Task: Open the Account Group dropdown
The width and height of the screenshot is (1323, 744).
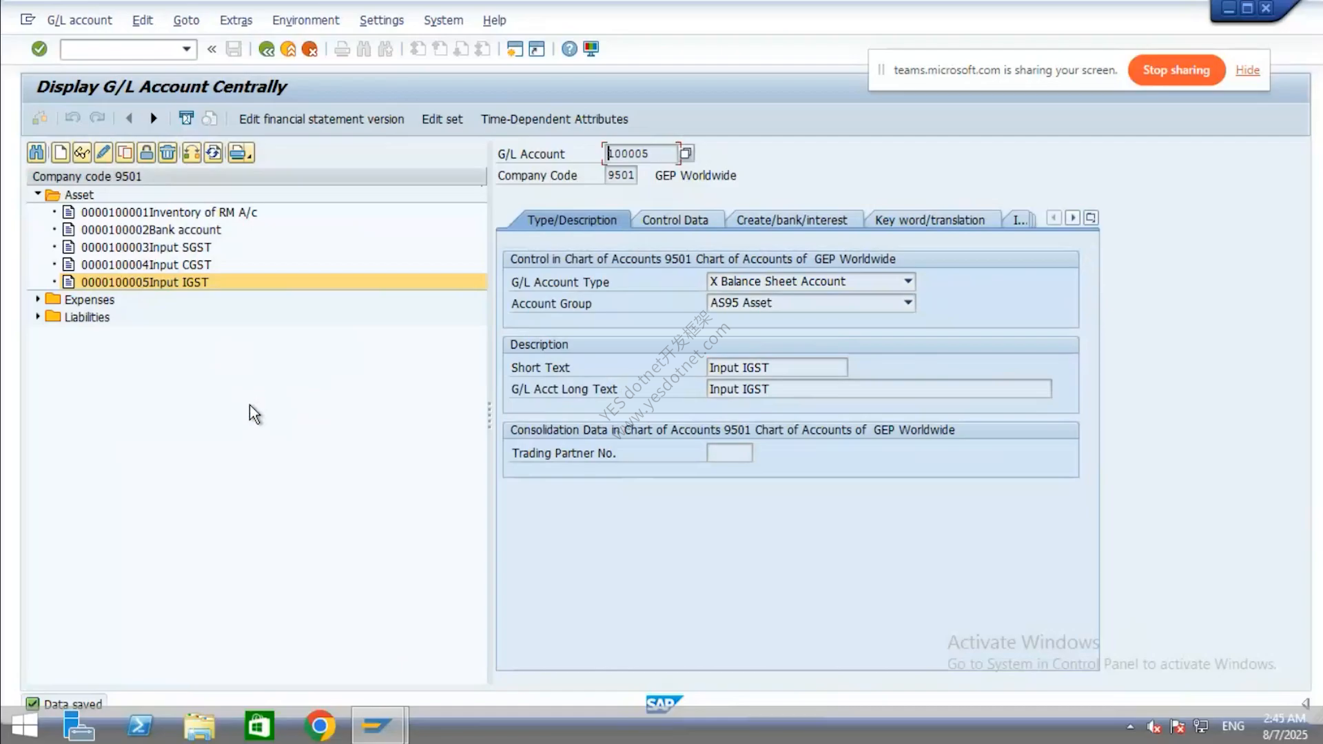Action: pyautogui.click(x=907, y=302)
